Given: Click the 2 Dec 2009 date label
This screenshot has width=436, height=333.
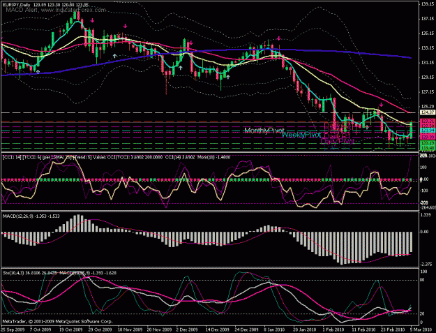Looking at the screenshot, I should (187, 330).
